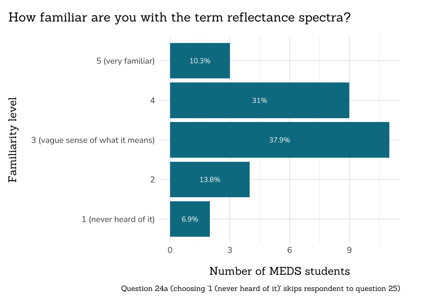The height and width of the screenshot is (301, 421).
Task: Select the 'Familiarity level' y-axis title
Action: (x=13, y=140)
